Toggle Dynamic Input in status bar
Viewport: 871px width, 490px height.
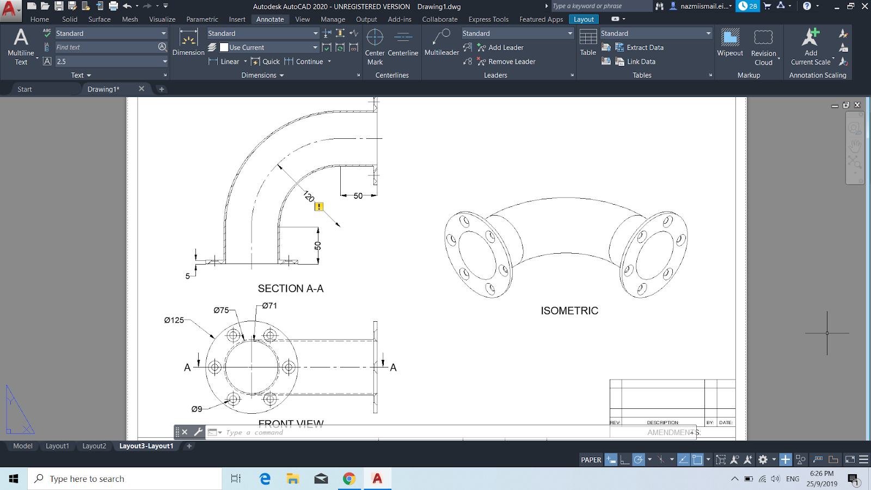click(x=611, y=460)
